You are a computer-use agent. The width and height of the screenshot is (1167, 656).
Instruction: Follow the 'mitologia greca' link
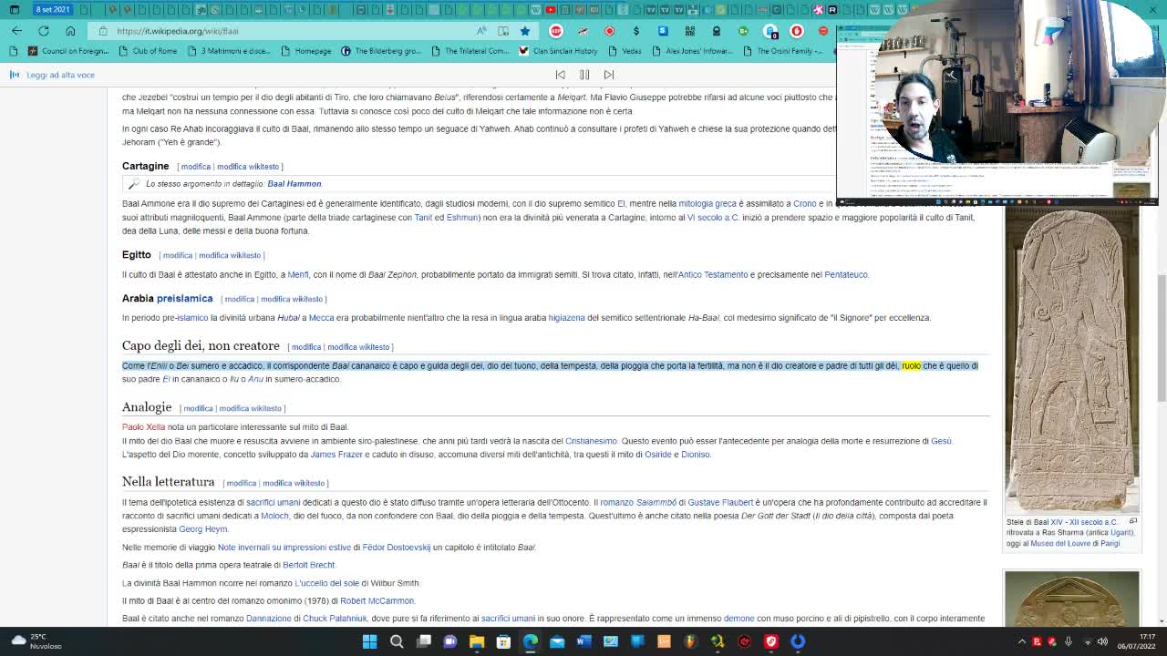point(707,204)
